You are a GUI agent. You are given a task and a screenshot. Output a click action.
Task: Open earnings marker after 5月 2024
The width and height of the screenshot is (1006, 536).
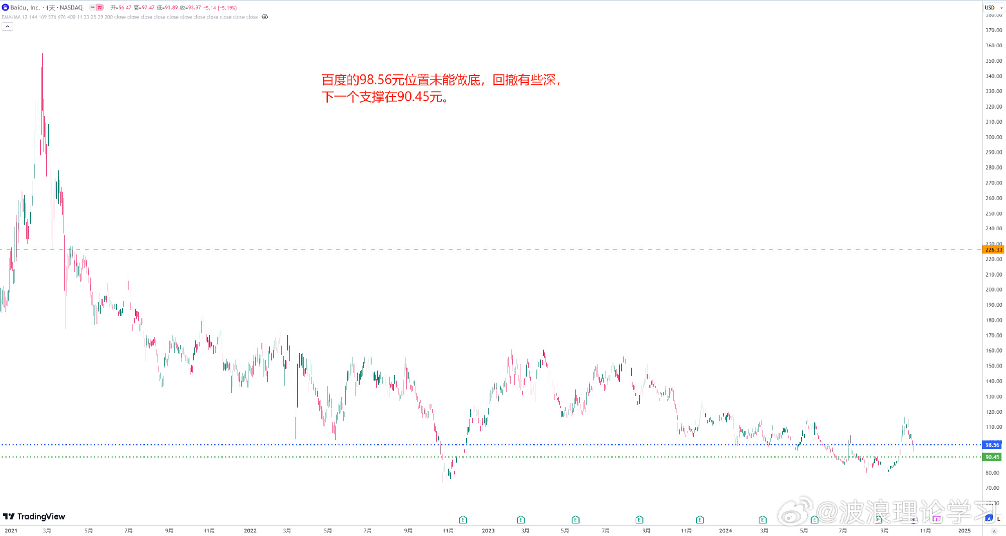pos(815,519)
